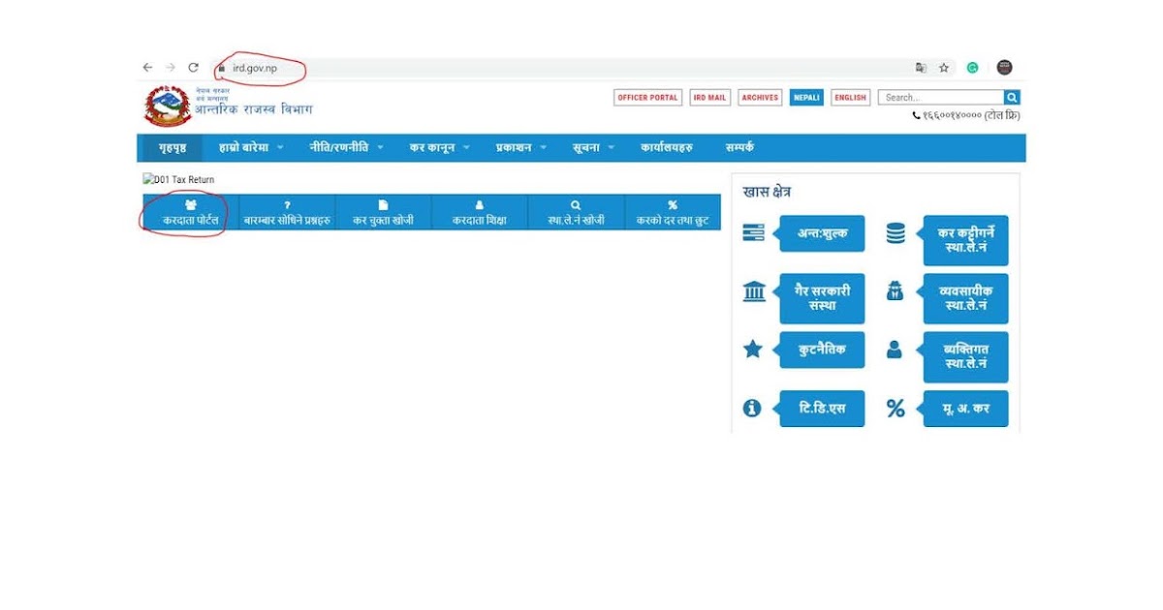Click the Nepal government emblem logo

click(167, 107)
